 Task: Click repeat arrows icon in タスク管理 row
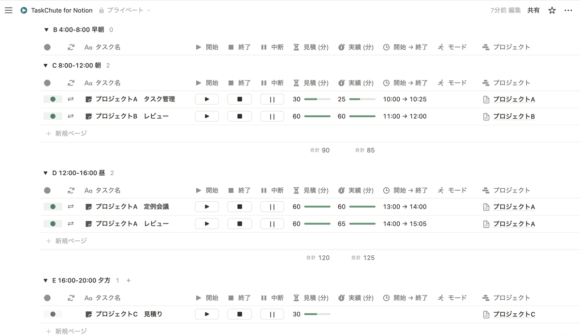click(x=71, y=99)
